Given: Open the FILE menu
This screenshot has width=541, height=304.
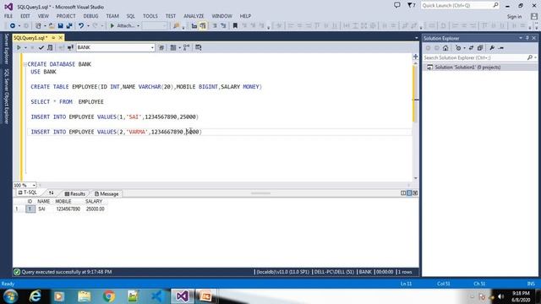Looking at the screenshot, I should pyautogui.click(x=8, y=16).
